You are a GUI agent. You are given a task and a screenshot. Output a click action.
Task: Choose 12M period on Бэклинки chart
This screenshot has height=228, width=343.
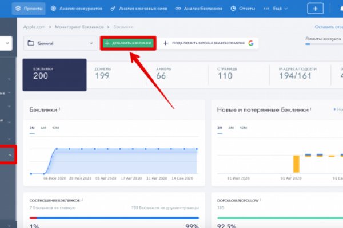55,128
